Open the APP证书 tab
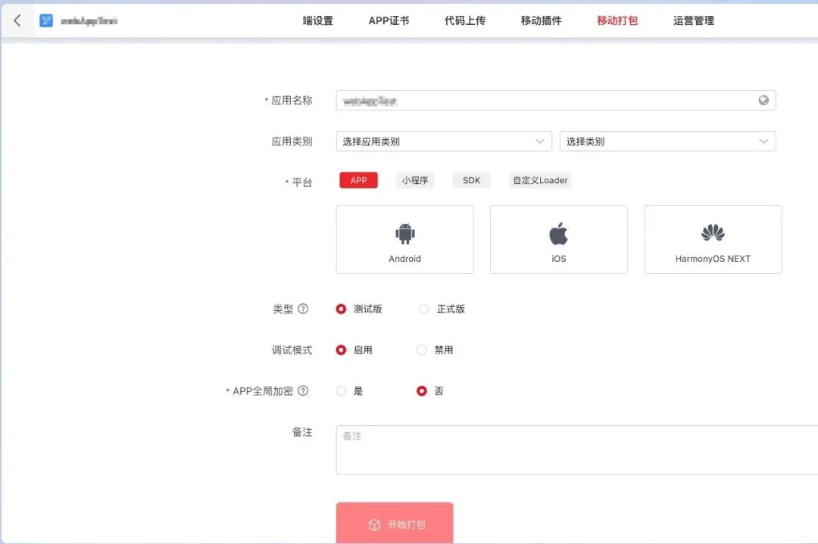The image size is (818, 544). click(389, 21)
